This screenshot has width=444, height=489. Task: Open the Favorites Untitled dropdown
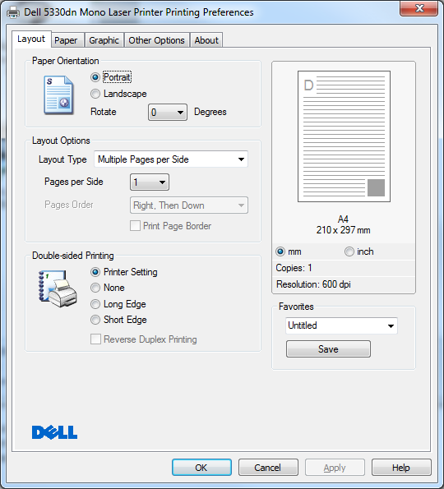[x=341, y=326]
